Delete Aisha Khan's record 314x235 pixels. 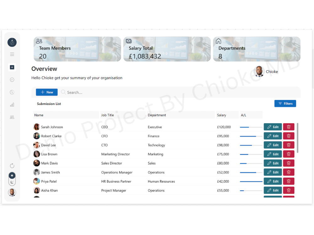tap(289, 191)
